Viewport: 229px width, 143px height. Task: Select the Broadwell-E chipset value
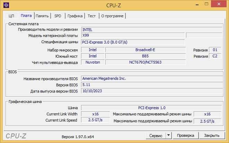click(x=145, y=50)
